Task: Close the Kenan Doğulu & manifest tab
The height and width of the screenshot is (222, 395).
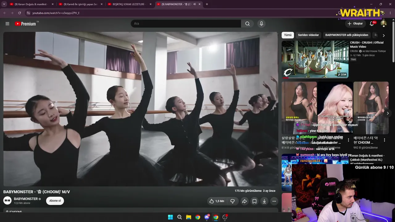Action: pyautogui.click(x=52, y=4)
